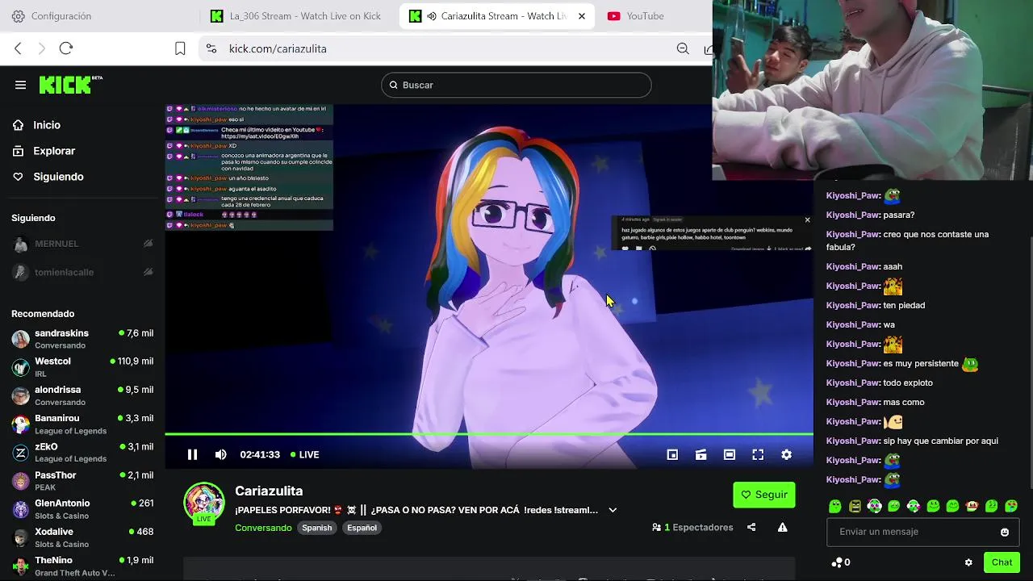Open TheNino recommended channel
Screen dimensions: 1033x581
point(82,566)
